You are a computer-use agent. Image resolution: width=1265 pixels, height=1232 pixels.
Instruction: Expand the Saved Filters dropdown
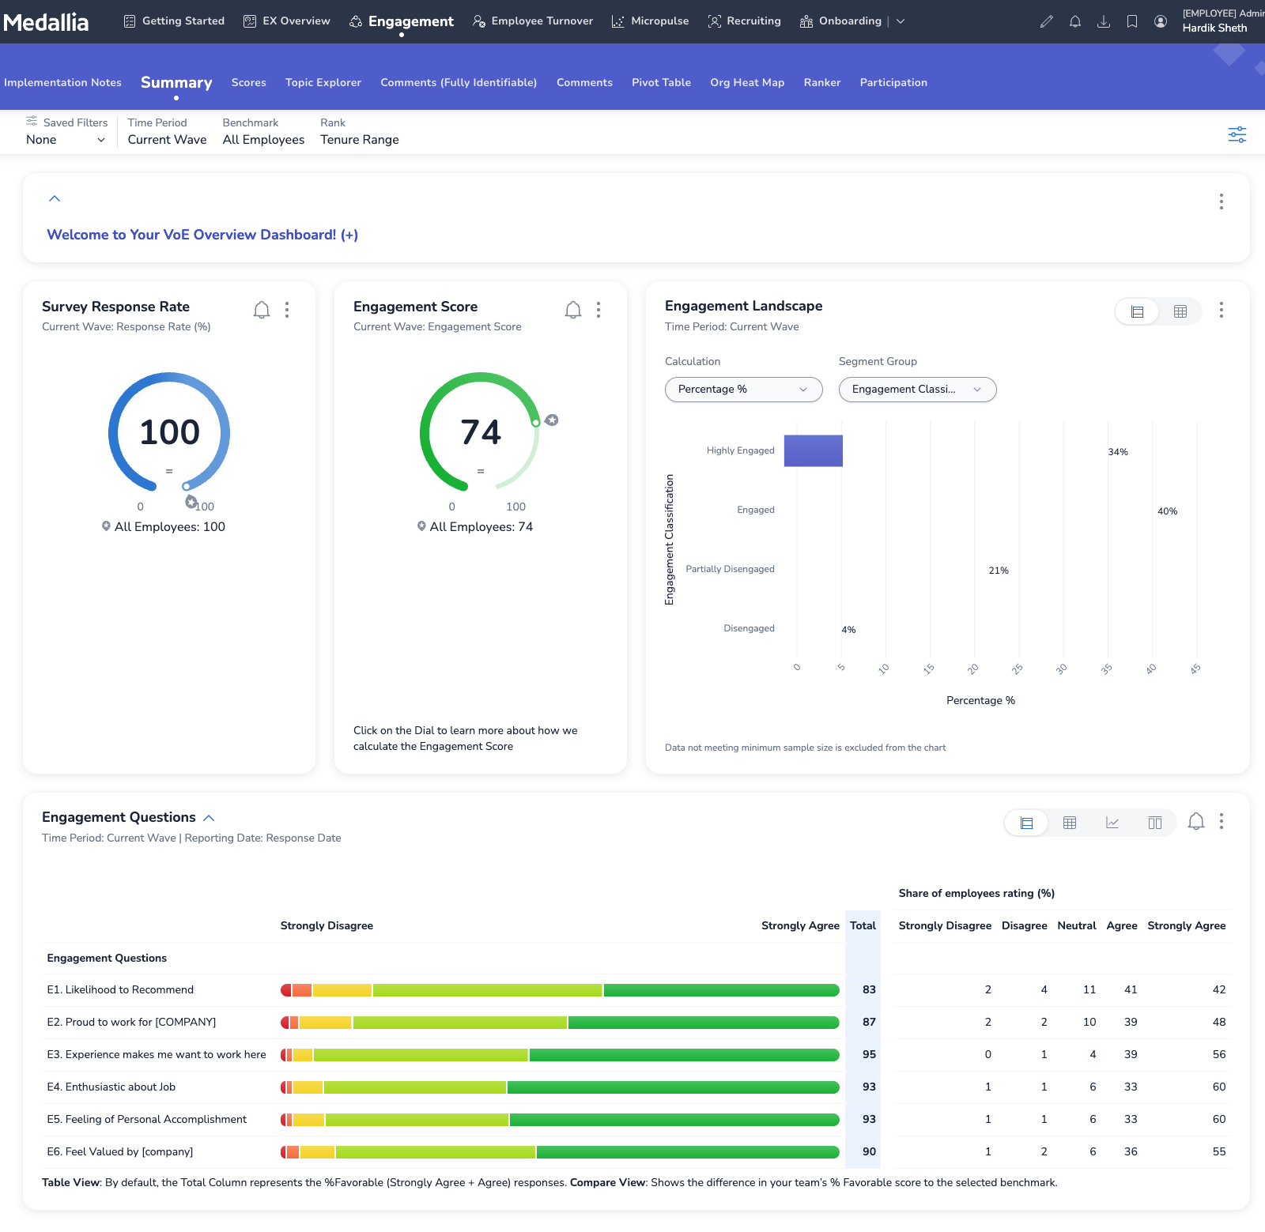tap(66, 140)
